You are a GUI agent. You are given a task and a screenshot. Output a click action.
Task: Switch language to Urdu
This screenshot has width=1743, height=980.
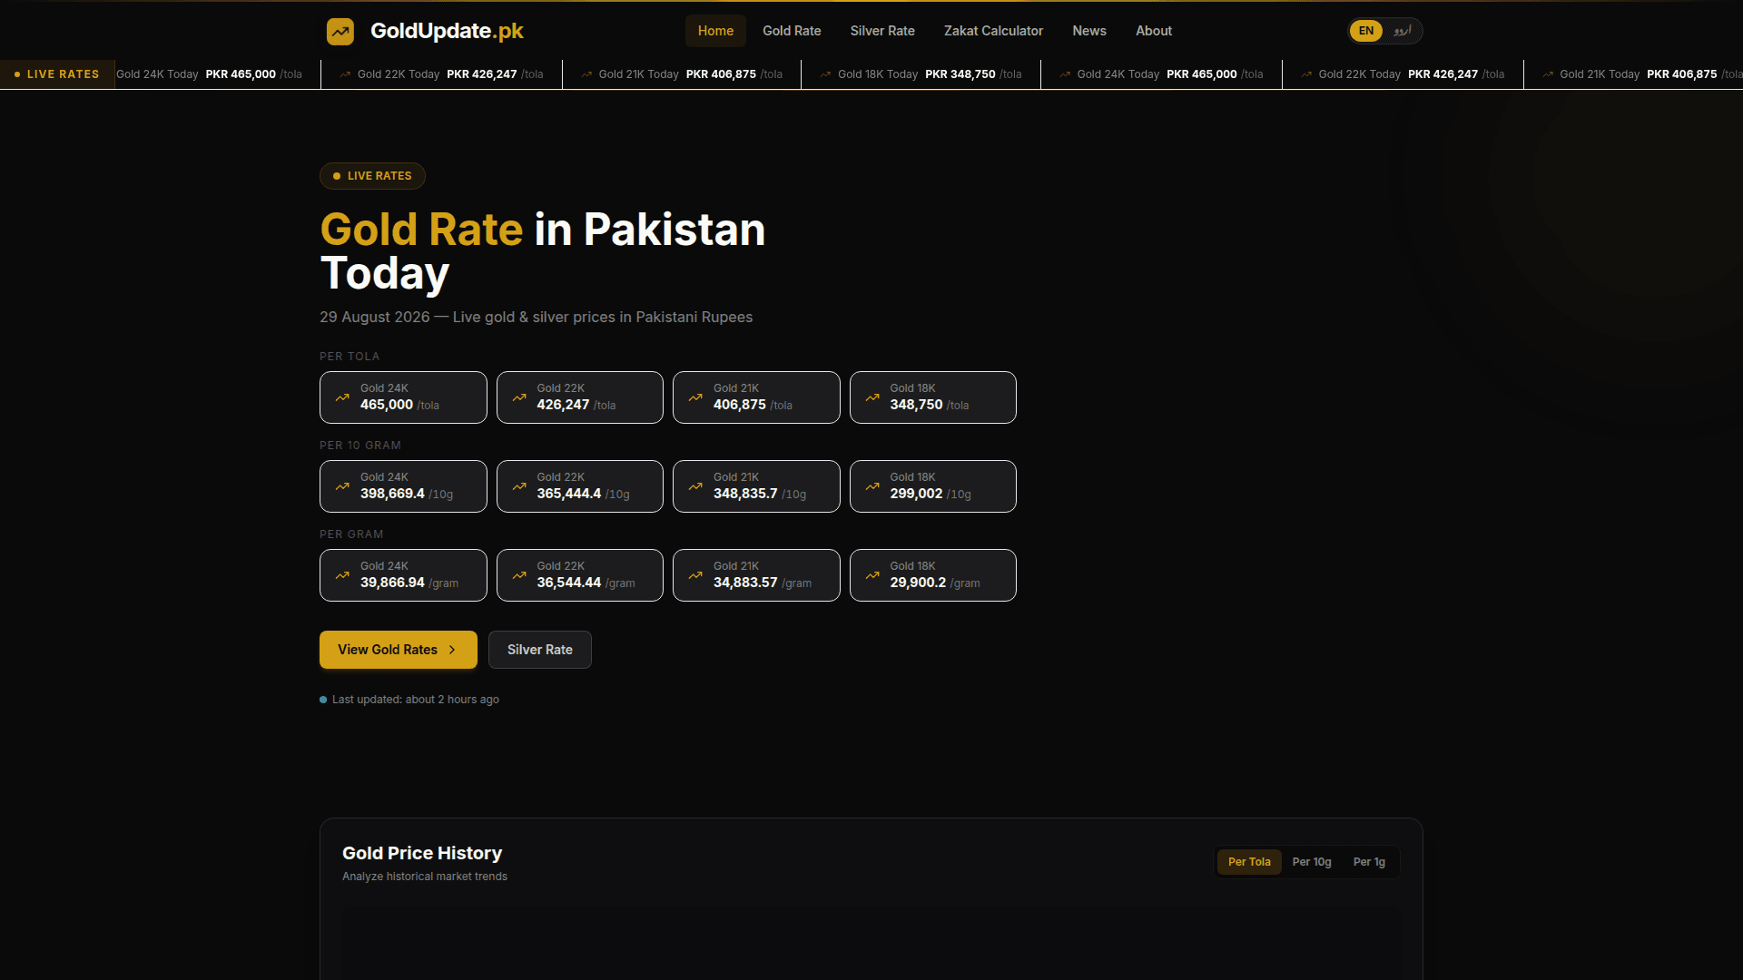(1403, 31)
